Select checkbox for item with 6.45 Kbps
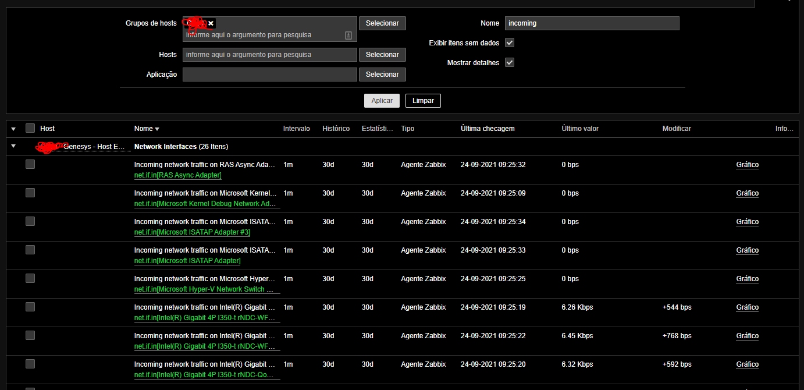The height and width of the screenshot is (390, 804). (x=30, y=335)
